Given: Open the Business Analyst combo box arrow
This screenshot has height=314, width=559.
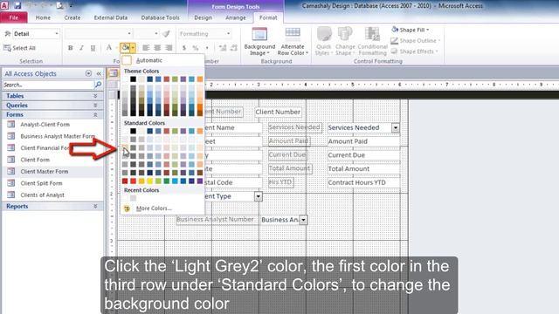Looking at the screenshot, I should pos(303,220).
